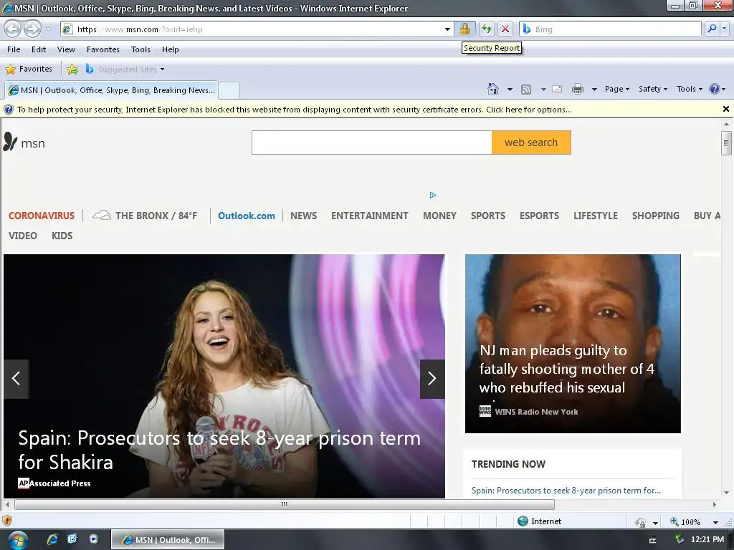Open the CORONAVIRUS link

coord(41,216)
